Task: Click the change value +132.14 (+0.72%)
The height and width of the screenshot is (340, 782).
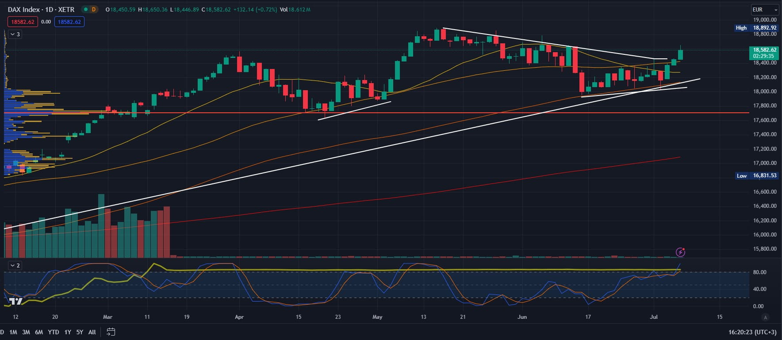Action: (256, 9)
